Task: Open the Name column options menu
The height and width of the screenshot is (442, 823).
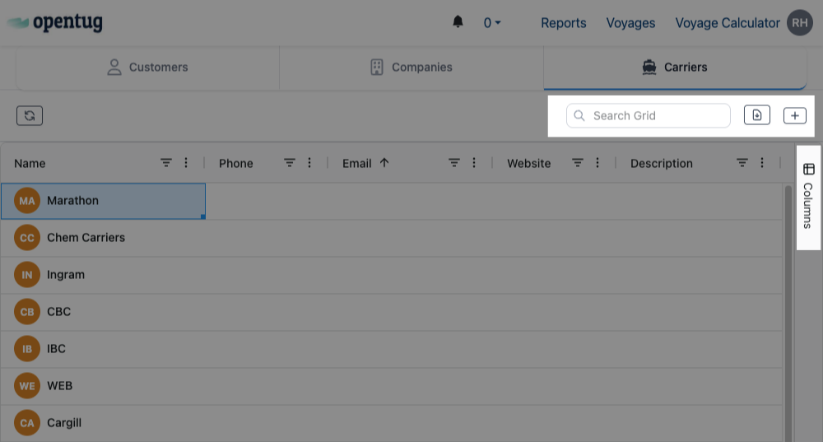Action: [x=186, y=163]
